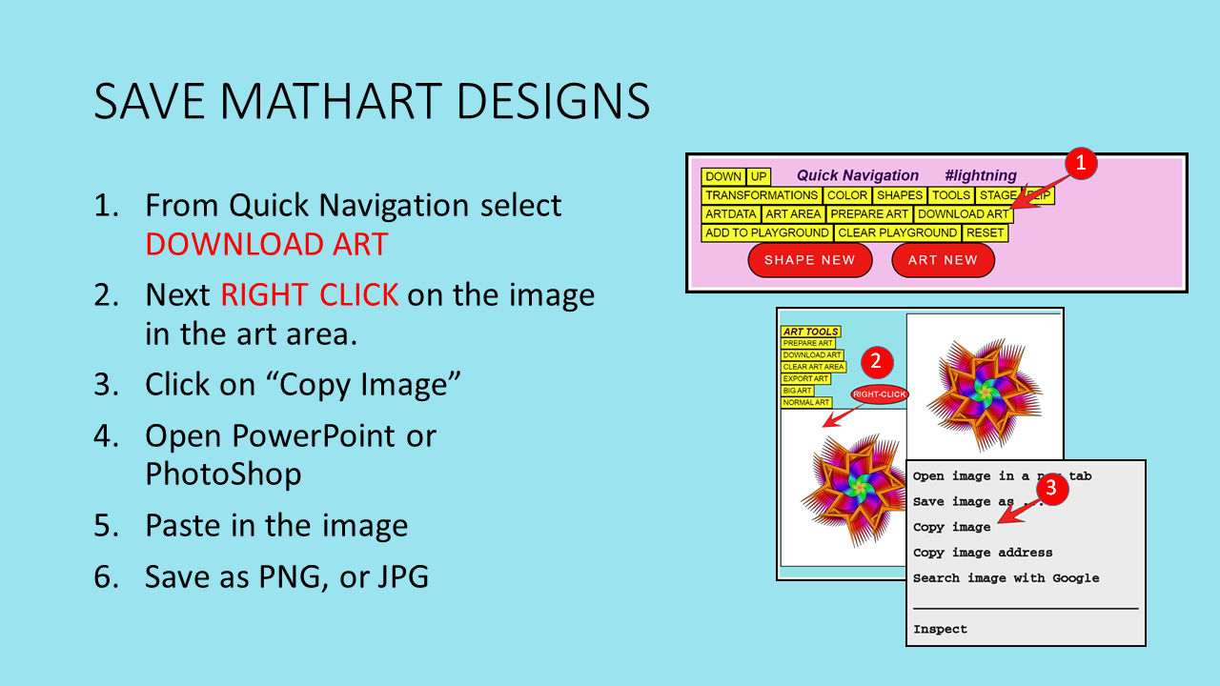Viewport: 1220px width, 686px height.
Task: Go to SHAPES in Quick Navigation
Action: (x=900, y=195)
